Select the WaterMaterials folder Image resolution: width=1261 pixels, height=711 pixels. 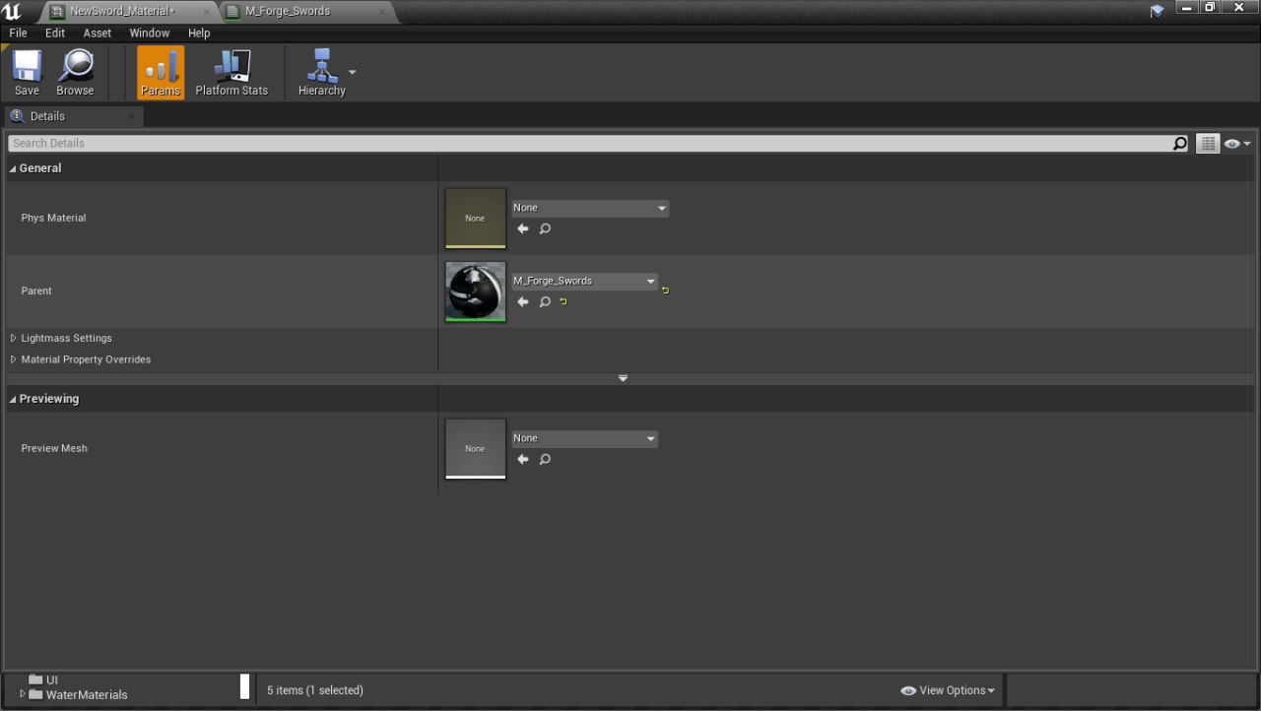(x=79, y=694)
